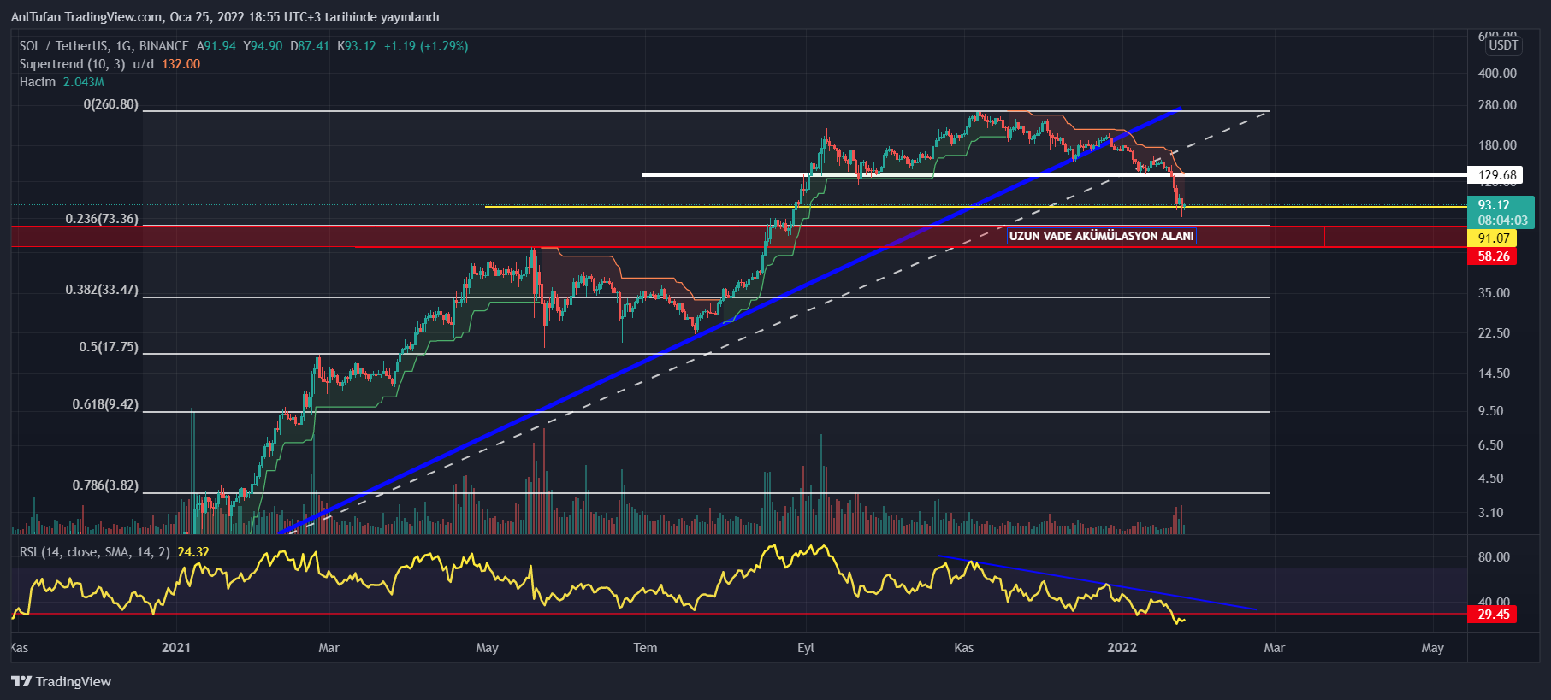Click the low value "D87.41" in the legend
The image size is (1551, 700).
click(x=310, y=46)
